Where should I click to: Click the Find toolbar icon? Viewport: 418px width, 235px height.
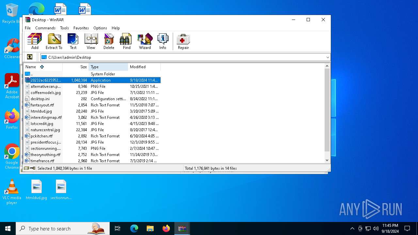127,41
